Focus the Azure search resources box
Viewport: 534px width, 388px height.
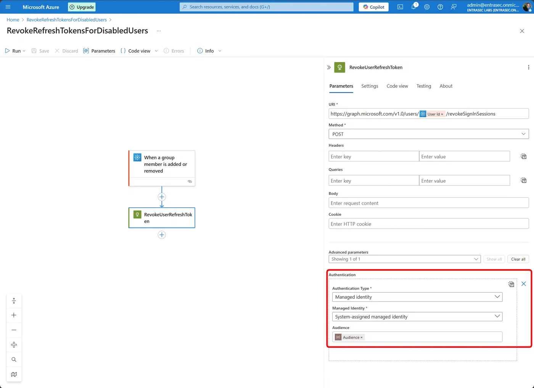tap(267, 7)
